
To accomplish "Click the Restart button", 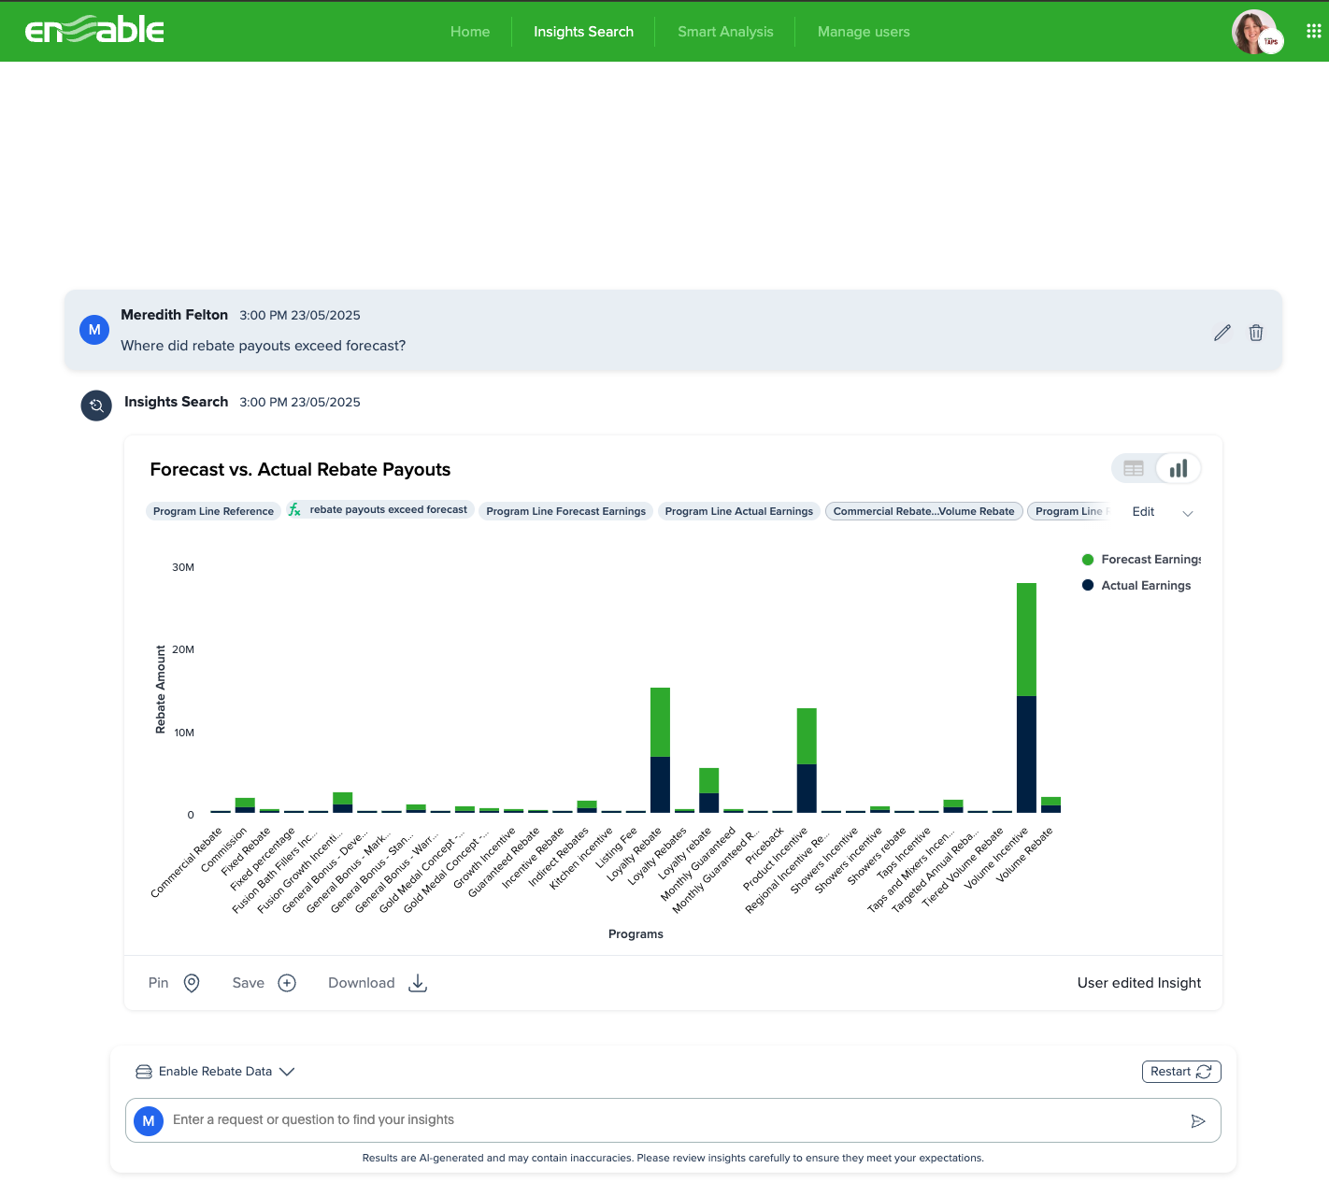I will point(1180,1072).
